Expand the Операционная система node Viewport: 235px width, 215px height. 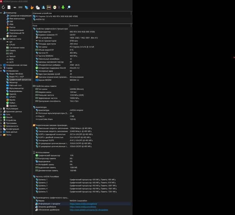(1, 65)
